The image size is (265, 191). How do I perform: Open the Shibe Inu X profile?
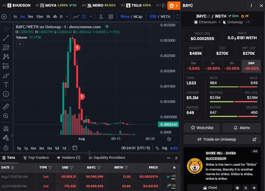(x=246, y=188)
